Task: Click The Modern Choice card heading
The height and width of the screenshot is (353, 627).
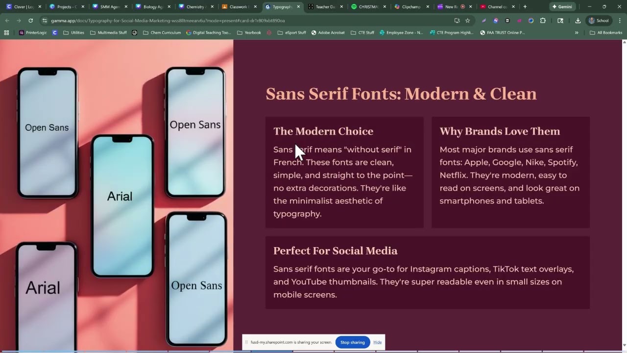Action: click(x=323, y=131)
